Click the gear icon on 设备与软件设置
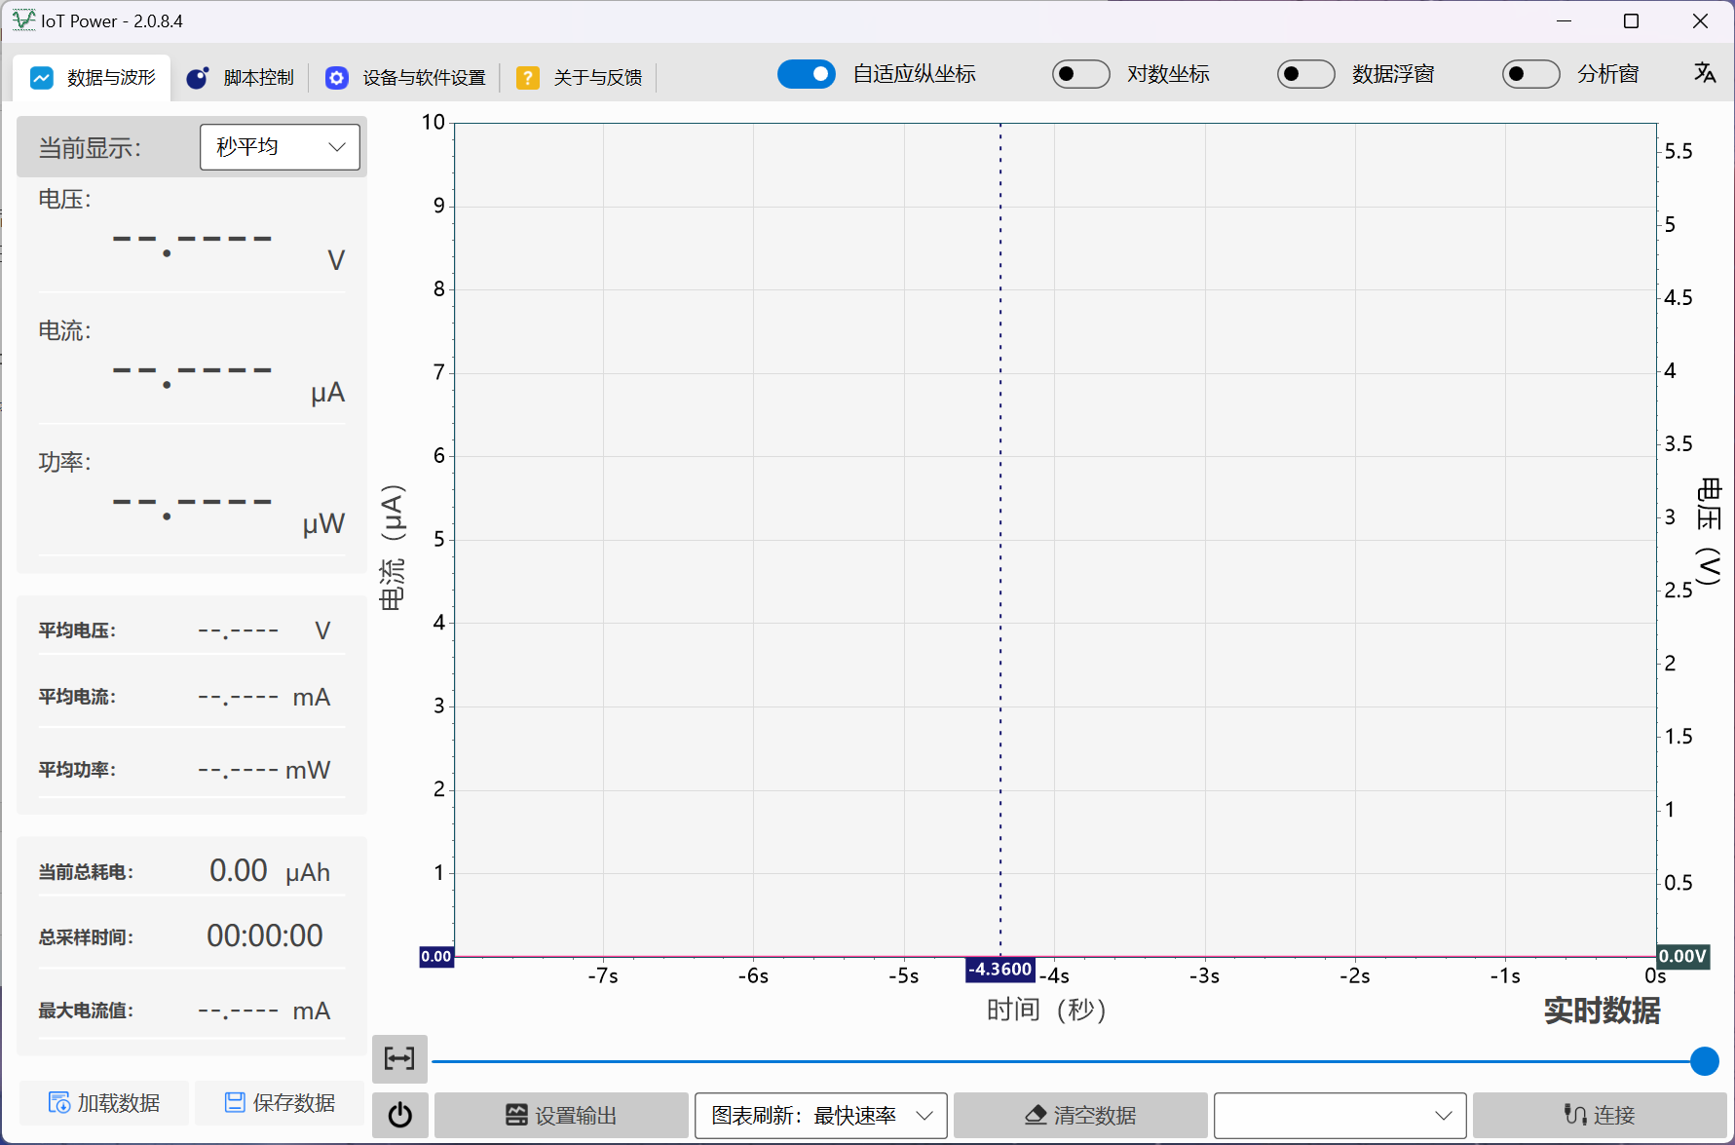The width and height of the screenshot is (1735, 1145). click(x=337, y=78)
